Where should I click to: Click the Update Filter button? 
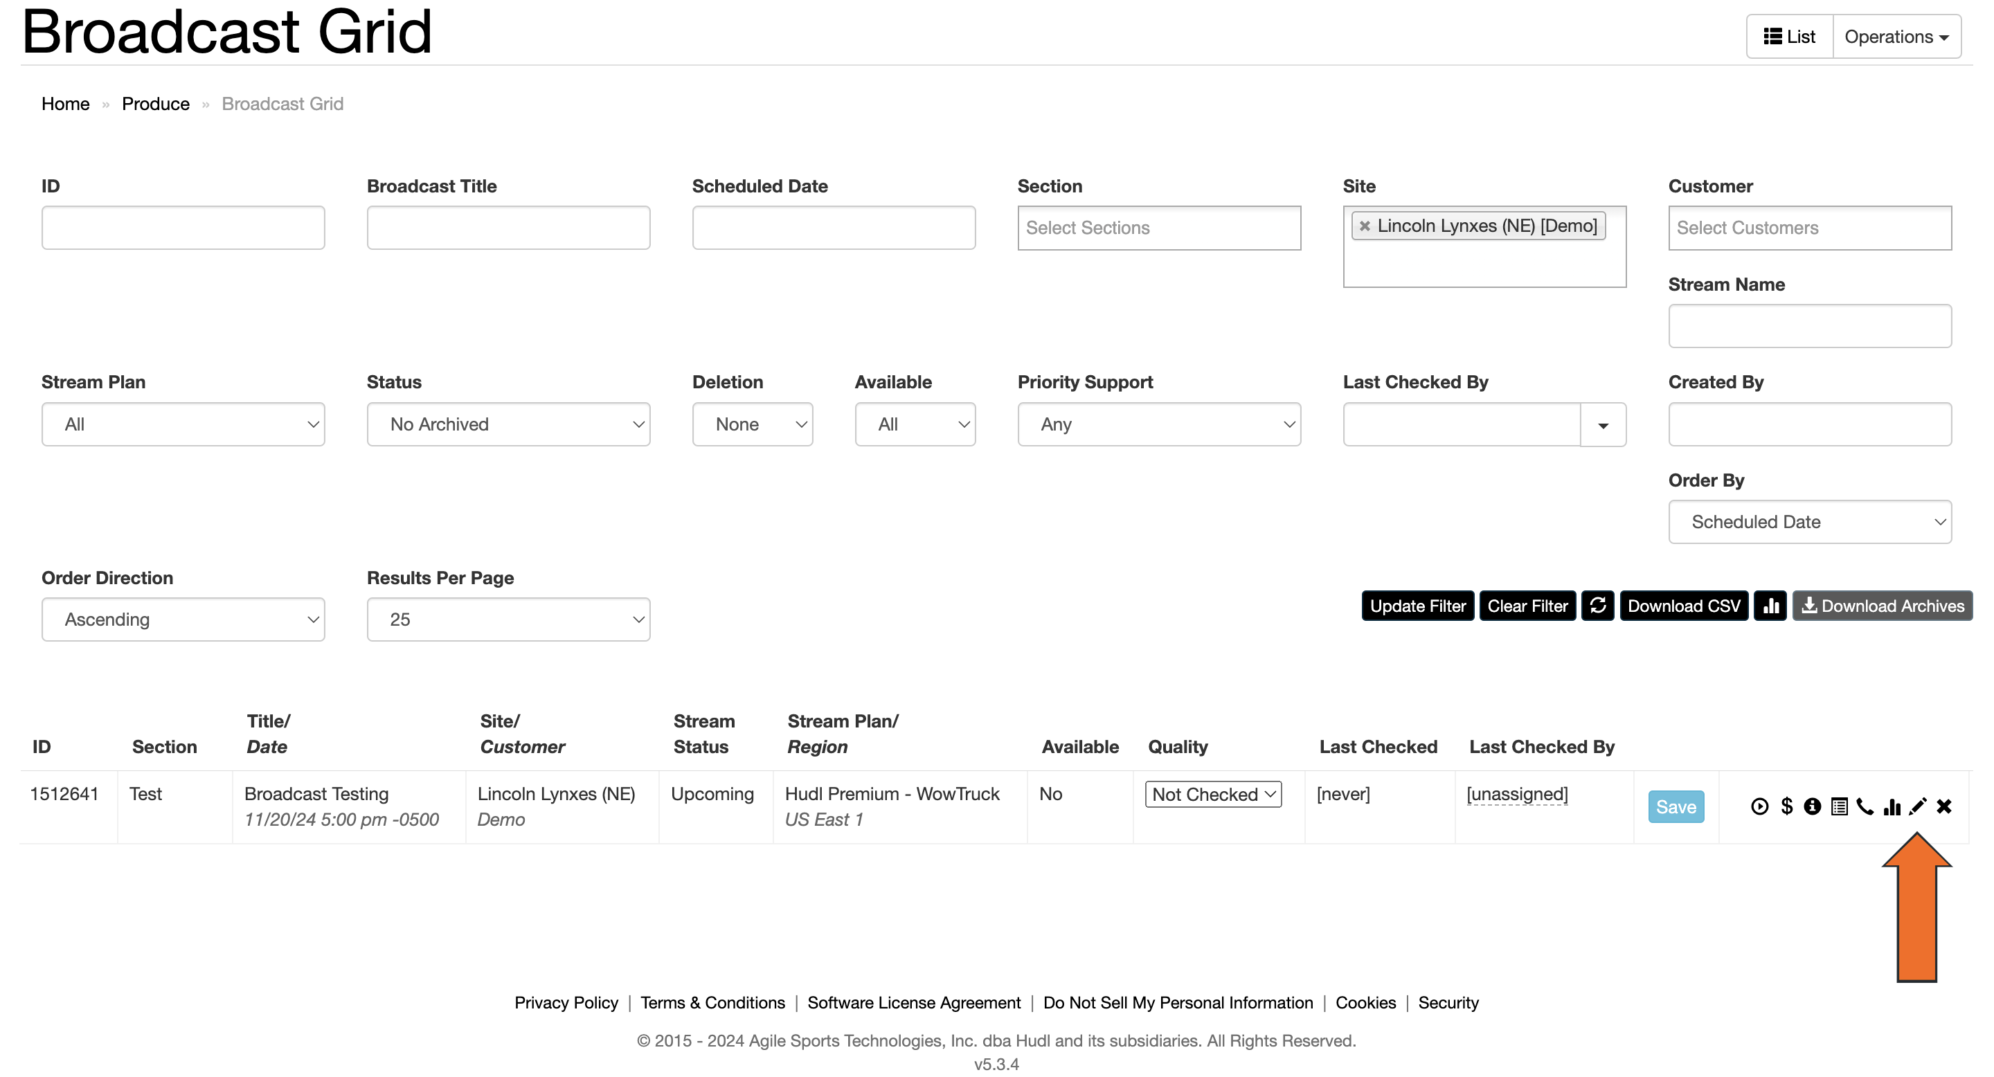pyautogui.click(x=1417, y=606)
